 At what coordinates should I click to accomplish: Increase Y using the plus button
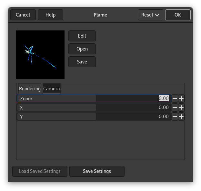[x=181, y=117]
